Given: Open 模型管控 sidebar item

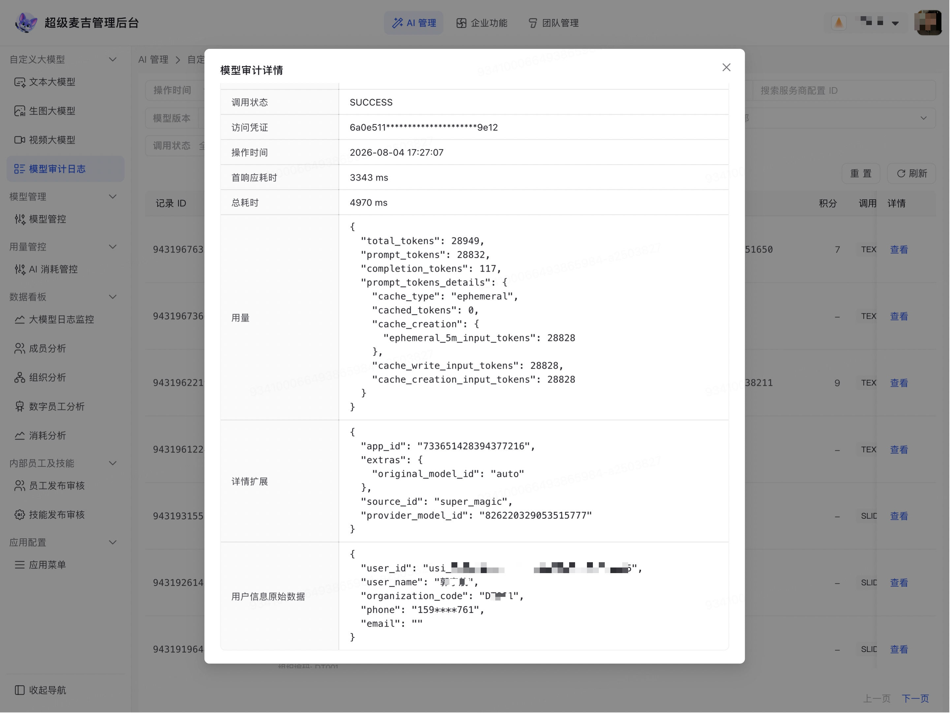Looking at the screenshot, I should click(65, 219).
